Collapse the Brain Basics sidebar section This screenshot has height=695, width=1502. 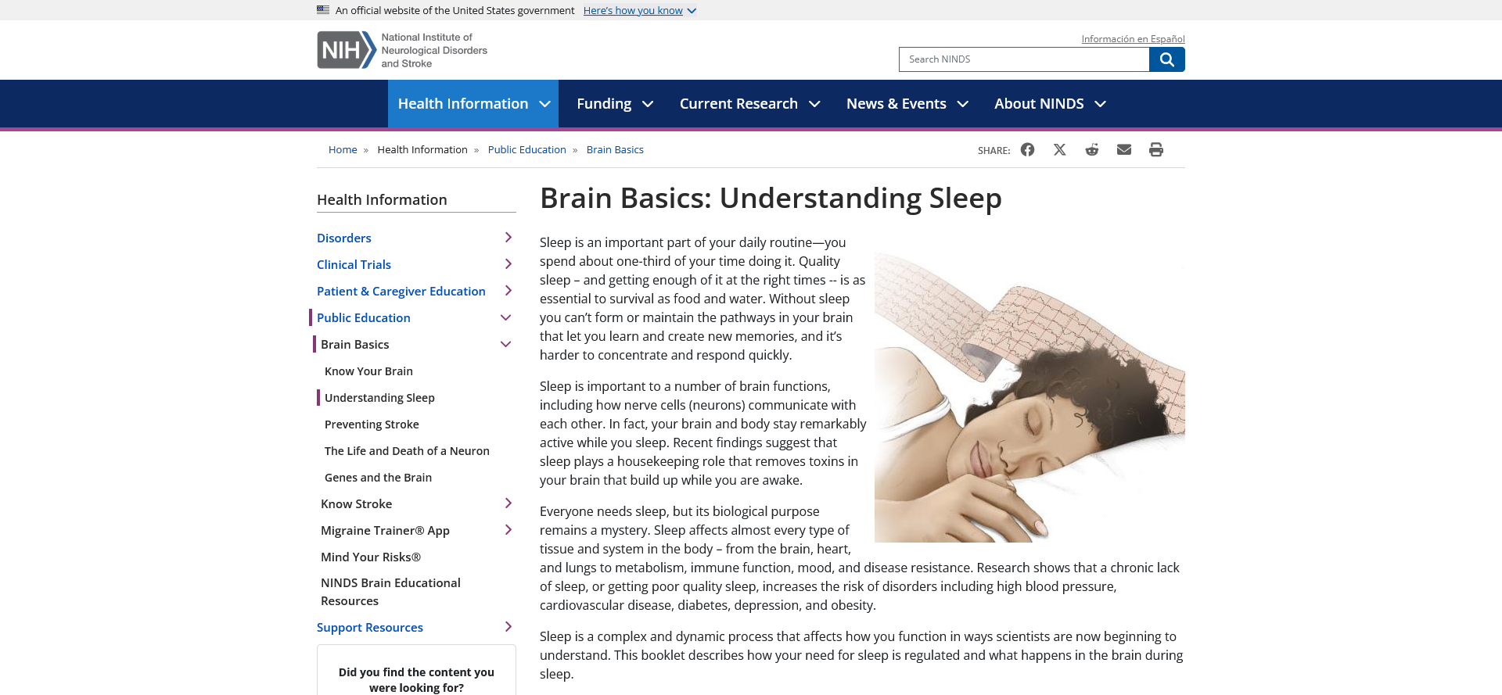coord(505,344)
